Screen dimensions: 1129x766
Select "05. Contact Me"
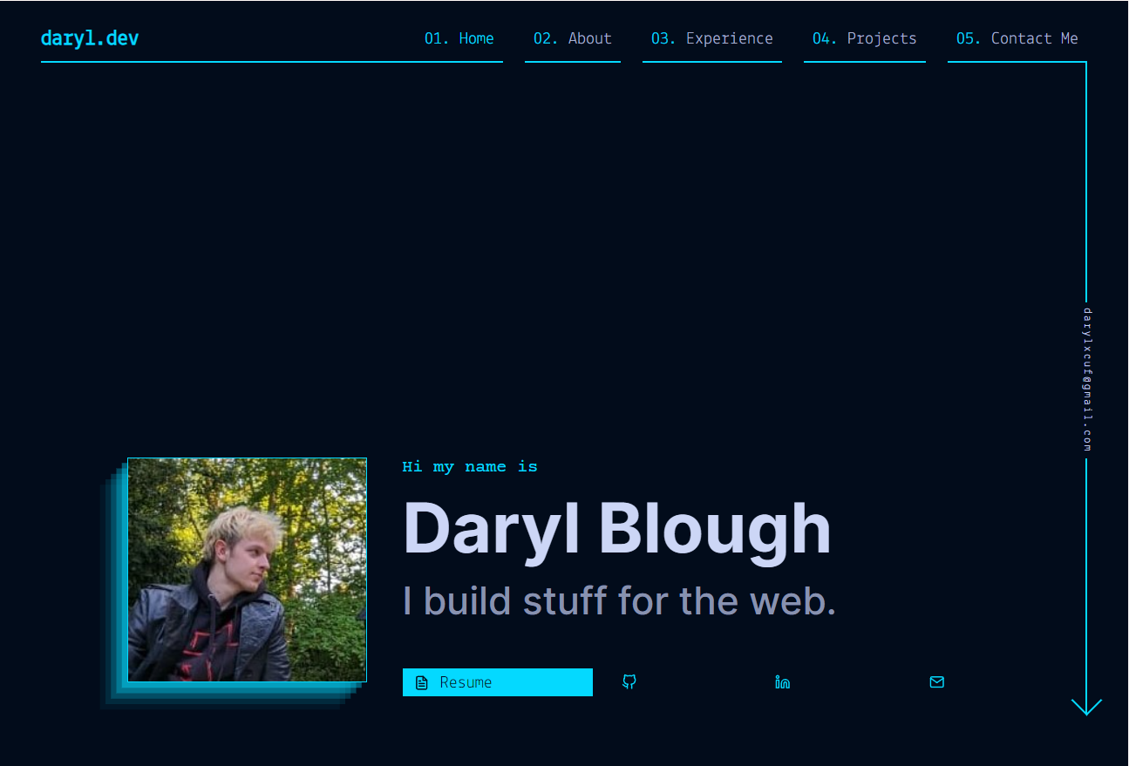(x=1017, y=38)
